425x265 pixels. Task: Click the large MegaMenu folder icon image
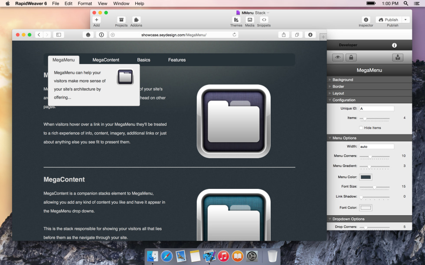[x=234, y=121]
